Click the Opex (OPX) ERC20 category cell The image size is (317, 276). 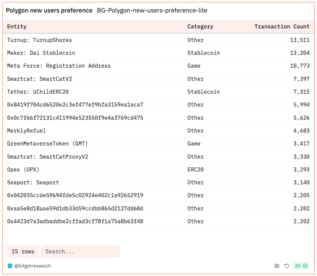pos(195,170)
